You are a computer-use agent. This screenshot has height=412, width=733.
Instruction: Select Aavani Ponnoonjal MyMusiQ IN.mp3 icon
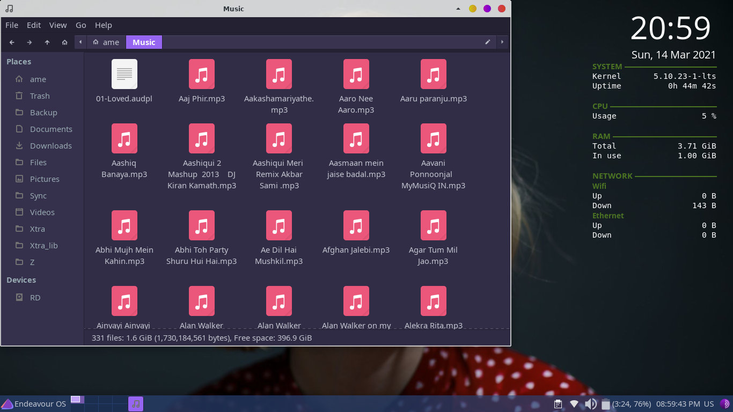click(434, 138)
